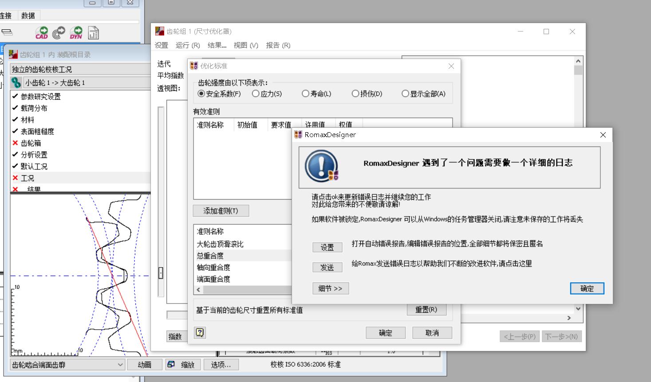Screen dimensions: 651x382
Task: Select 安全系数(F) radio option
Action: pyautogui.click(x=219, y=94)
